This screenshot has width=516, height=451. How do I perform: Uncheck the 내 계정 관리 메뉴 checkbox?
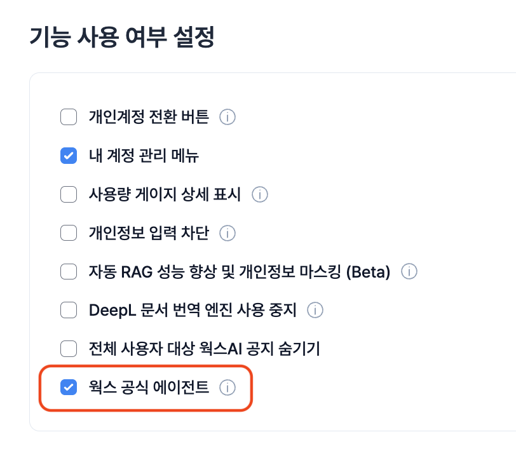pos(69,156)
